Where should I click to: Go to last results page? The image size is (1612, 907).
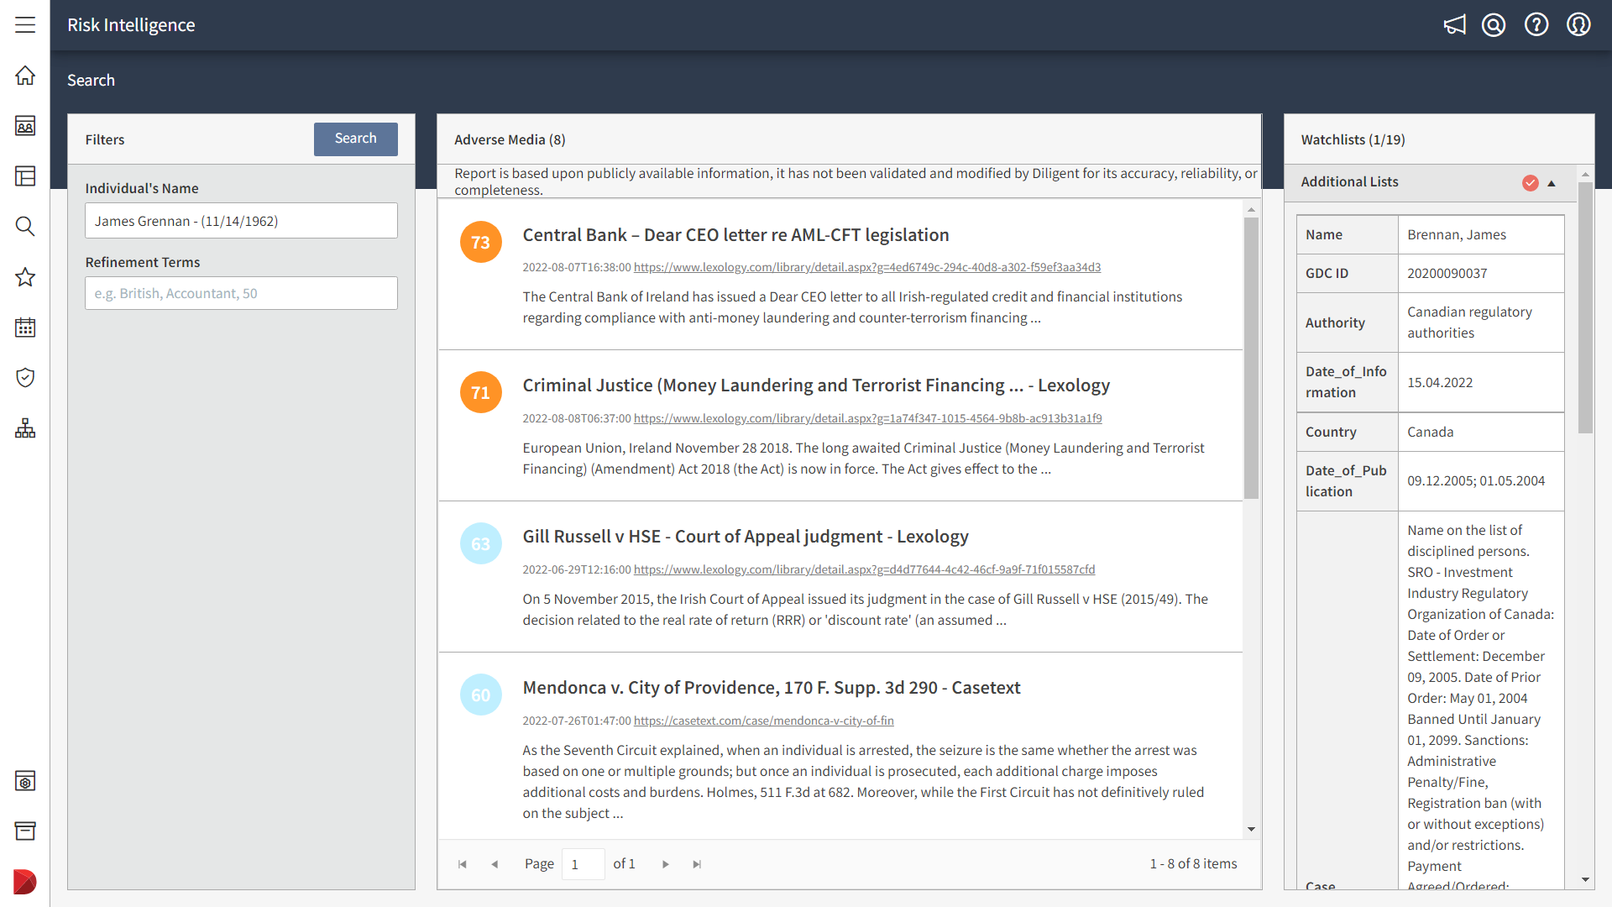697,864
